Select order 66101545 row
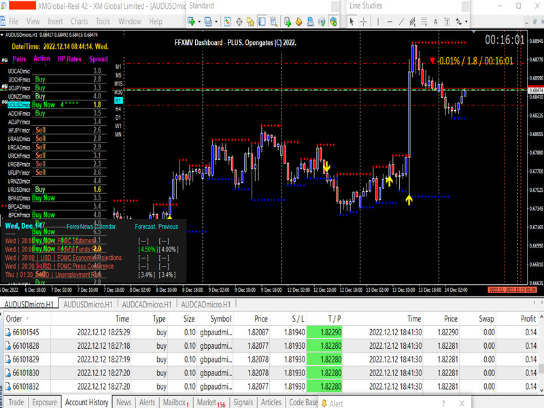 coord(271,333)
